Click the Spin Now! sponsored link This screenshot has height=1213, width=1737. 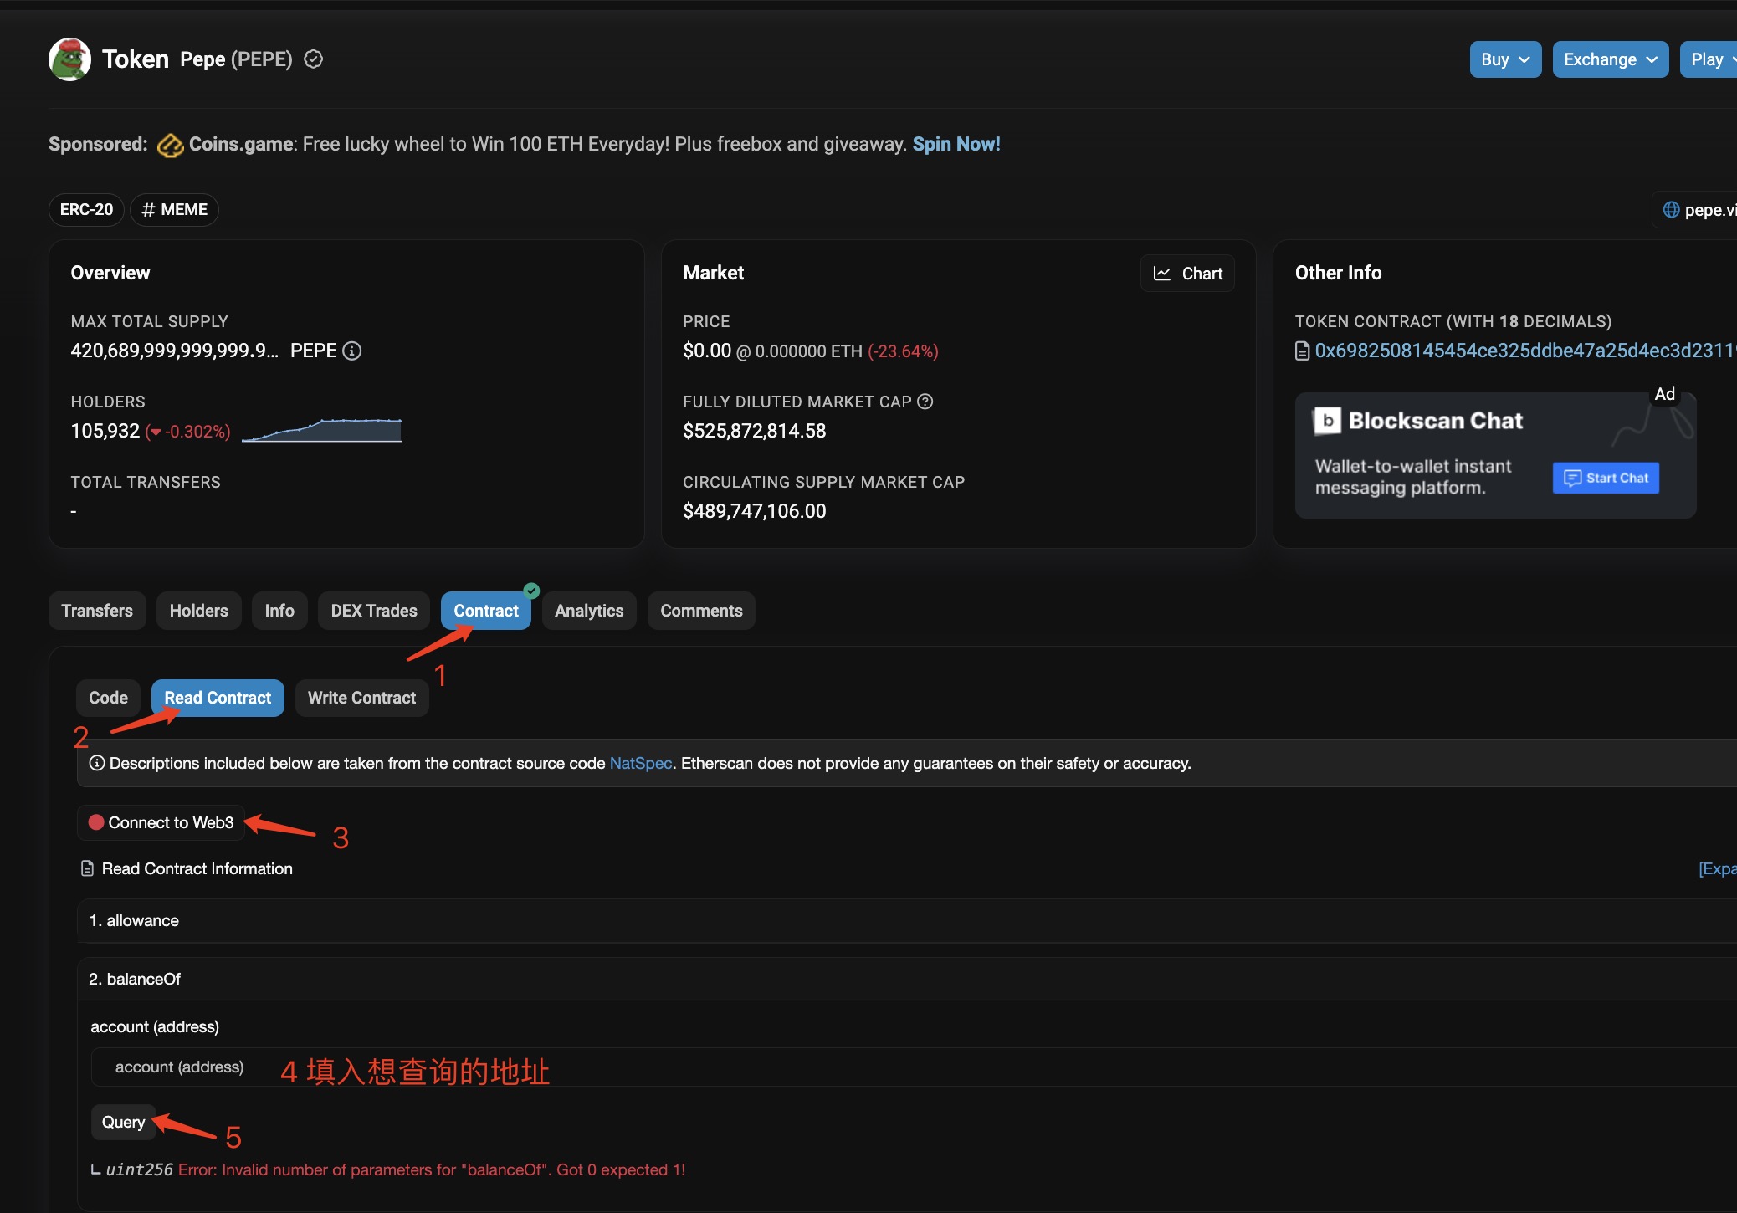coord(956,144)
